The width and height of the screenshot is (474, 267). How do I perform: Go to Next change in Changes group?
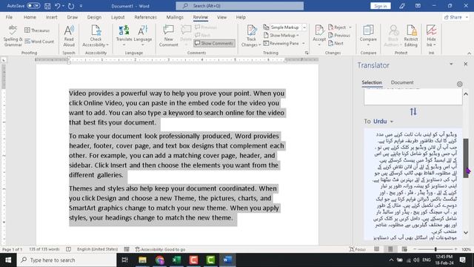click(x=336, y=43)
